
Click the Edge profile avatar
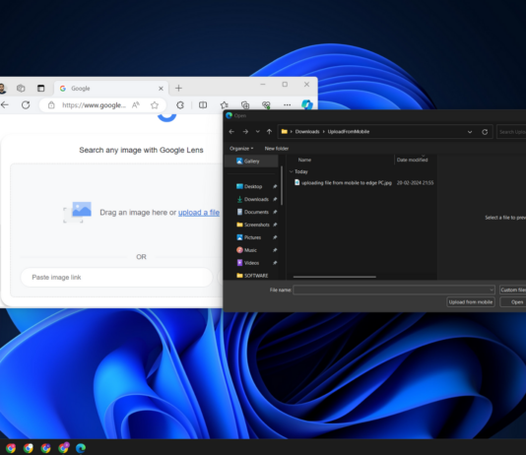(x=3, y=89)
